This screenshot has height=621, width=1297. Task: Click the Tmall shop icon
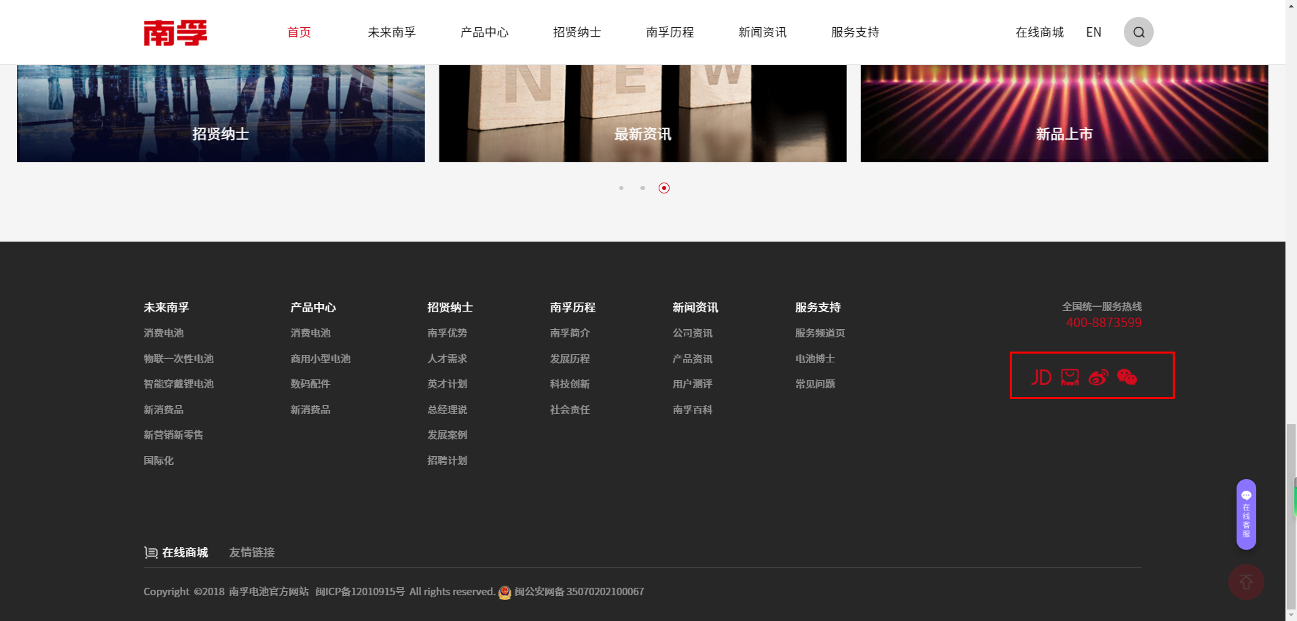click(x=1070, y=377)
